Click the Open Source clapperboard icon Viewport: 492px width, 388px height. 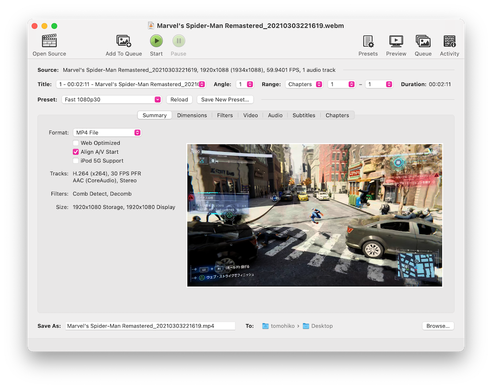pos(49,41)
